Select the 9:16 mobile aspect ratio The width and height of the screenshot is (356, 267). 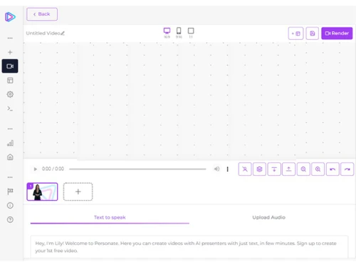179,33
